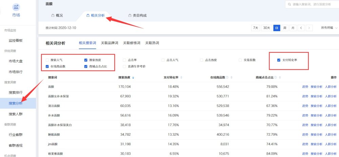
Task: Click 趋势 link for 面膜 row
Action: (x=305, y=87)
